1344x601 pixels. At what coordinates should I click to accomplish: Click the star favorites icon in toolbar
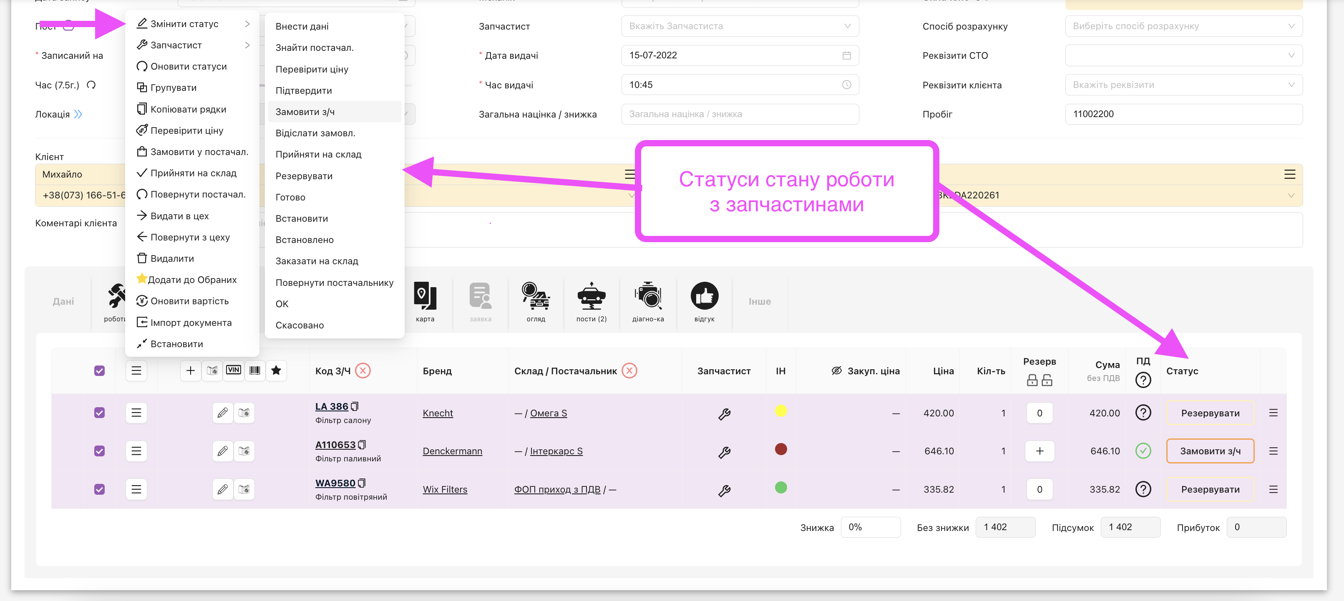276,370
